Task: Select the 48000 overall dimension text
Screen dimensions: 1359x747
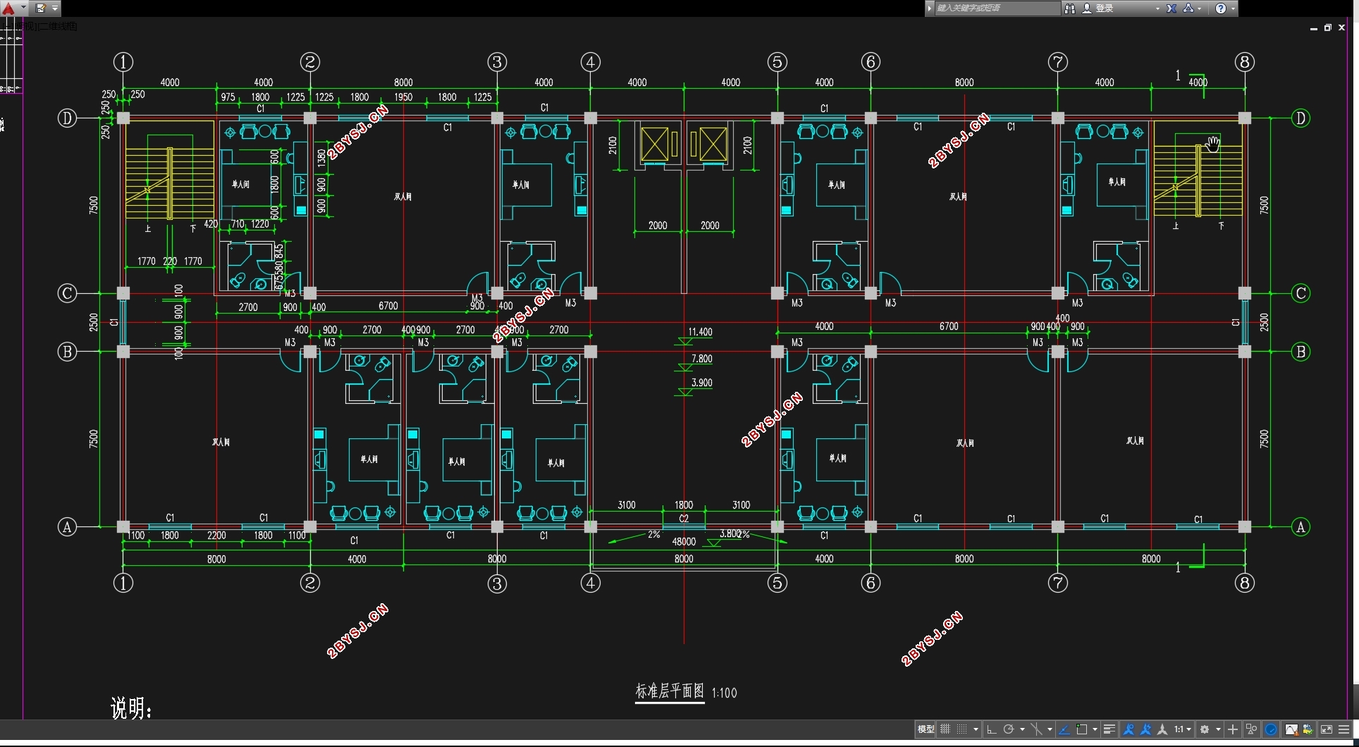Action: click(684, 542)
